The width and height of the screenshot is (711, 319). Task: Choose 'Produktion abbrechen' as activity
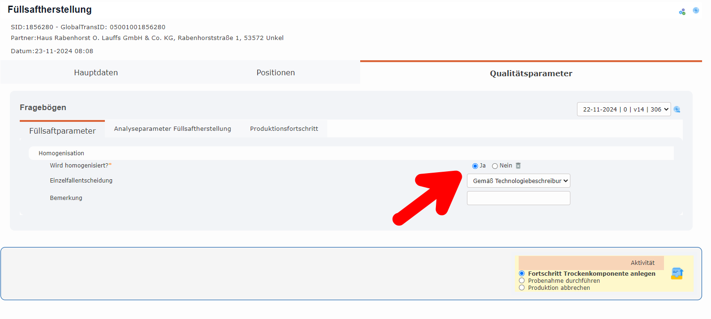[521, 287]
